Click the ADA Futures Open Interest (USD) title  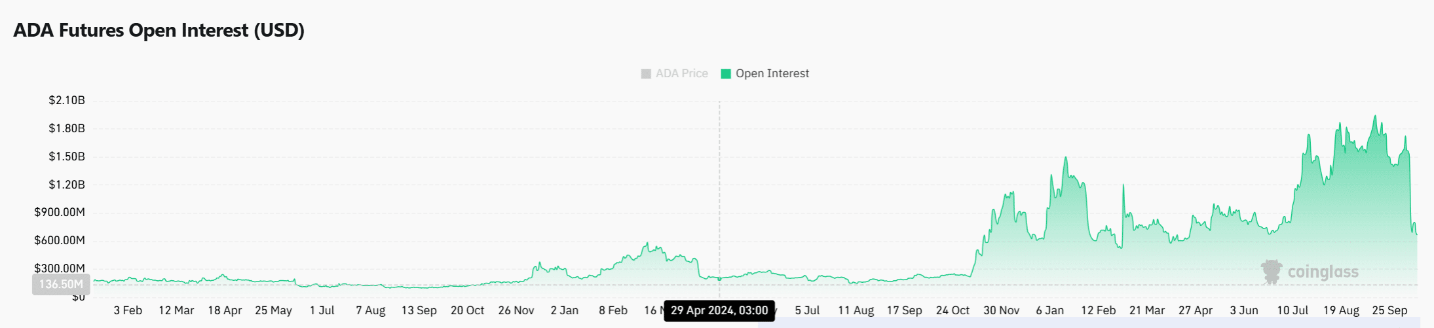159,31
